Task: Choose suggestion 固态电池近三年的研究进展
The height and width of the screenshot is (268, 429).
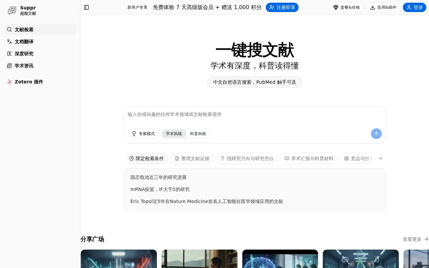Action: click(x=159, y=177)
